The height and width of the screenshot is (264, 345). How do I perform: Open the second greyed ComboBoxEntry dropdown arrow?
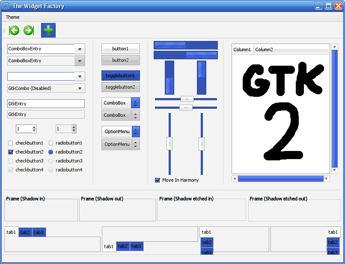pos(80,61)
